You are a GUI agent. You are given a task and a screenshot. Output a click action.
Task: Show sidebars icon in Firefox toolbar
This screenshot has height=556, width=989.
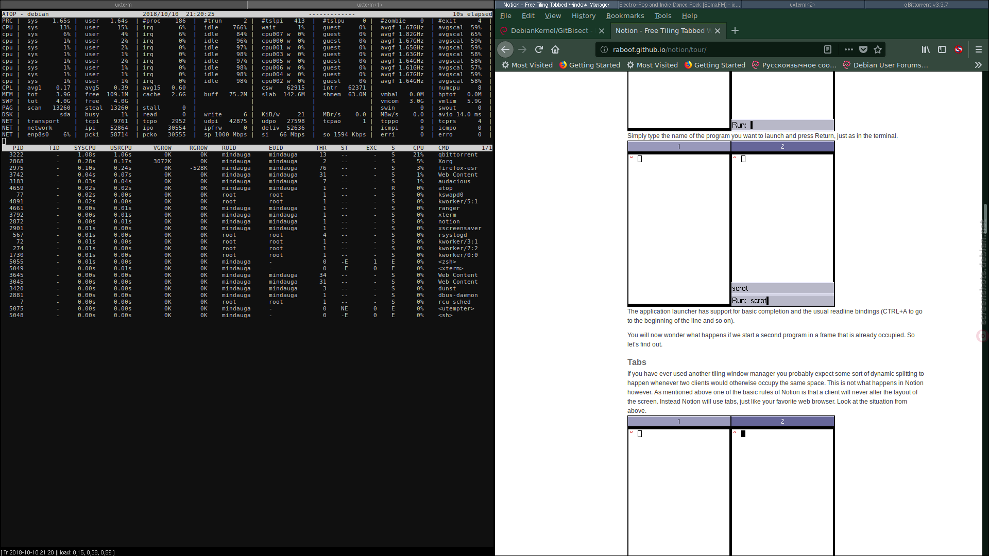pos(942,49)
